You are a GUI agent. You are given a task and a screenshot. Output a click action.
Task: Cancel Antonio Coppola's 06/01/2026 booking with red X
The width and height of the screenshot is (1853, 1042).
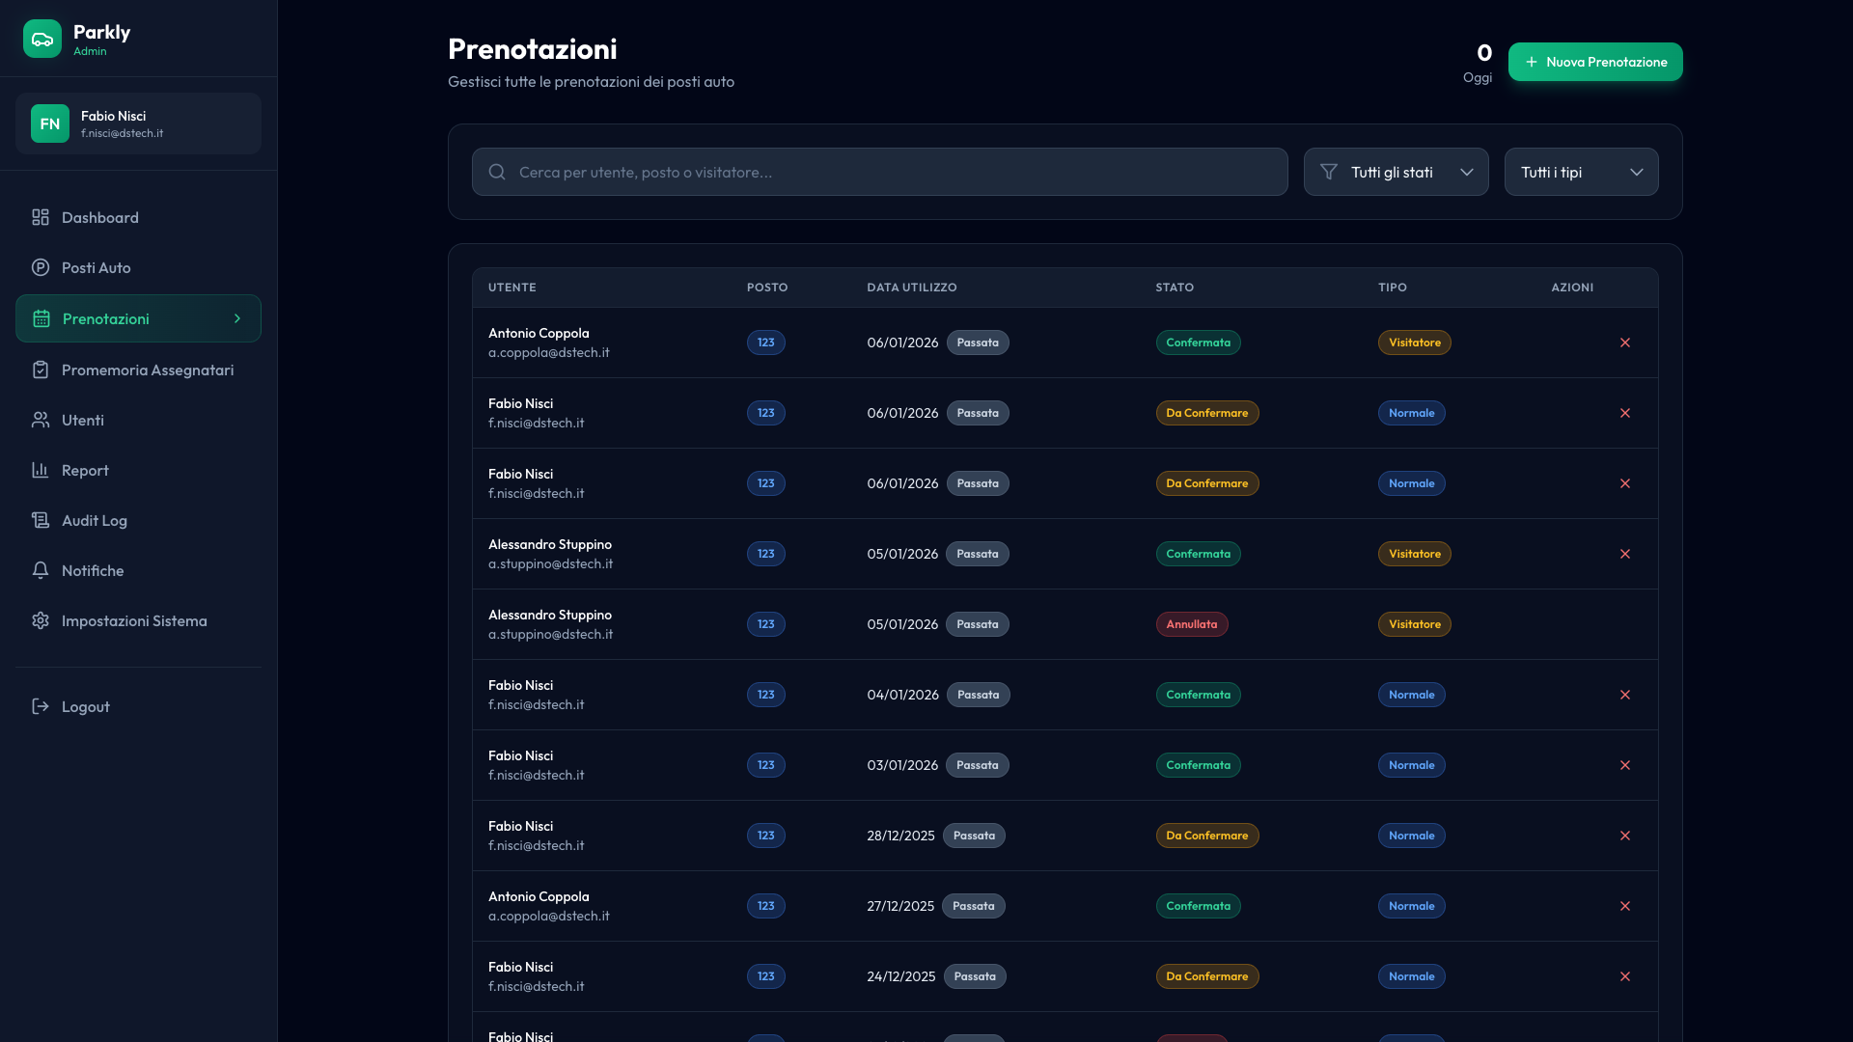click(1625, 343)
